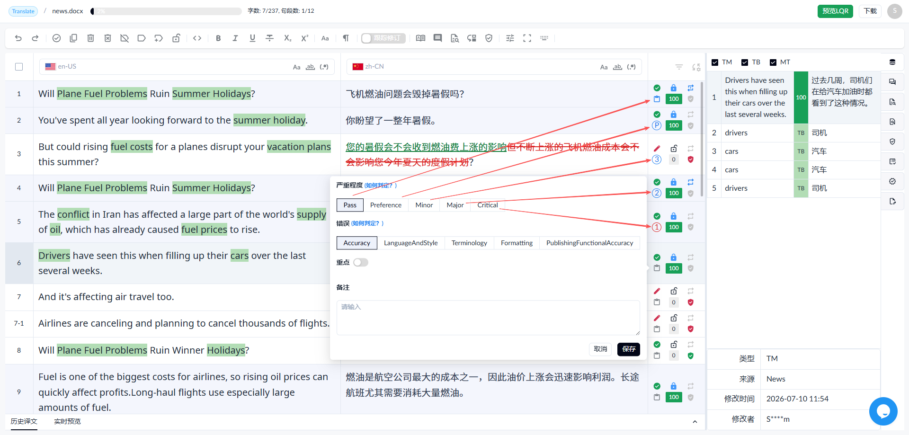
Task: Change letter case with the toolbar Aa icon
Action: 325,38
